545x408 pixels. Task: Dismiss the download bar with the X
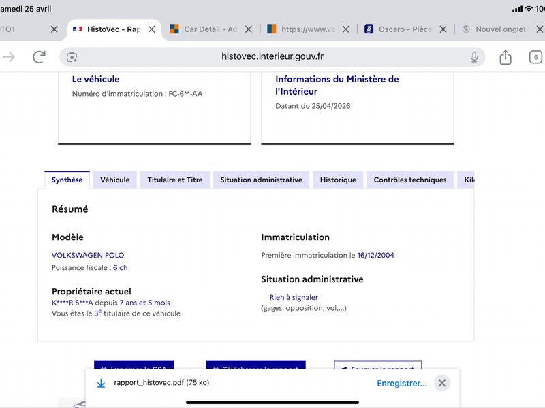(x=442, y=383)
